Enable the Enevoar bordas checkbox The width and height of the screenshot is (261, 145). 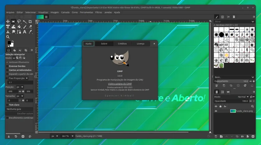coord(7,66)
